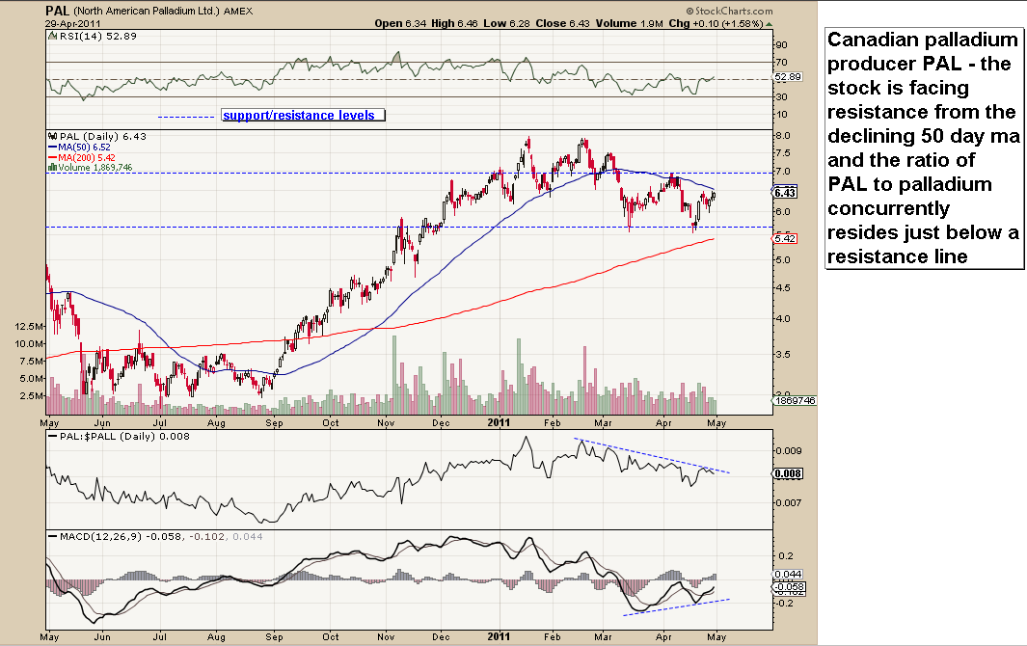This screenshot has height=646, width=1027.
Task: Click the 'Volume 1.9M' header value
Action: tap(629, 23)
